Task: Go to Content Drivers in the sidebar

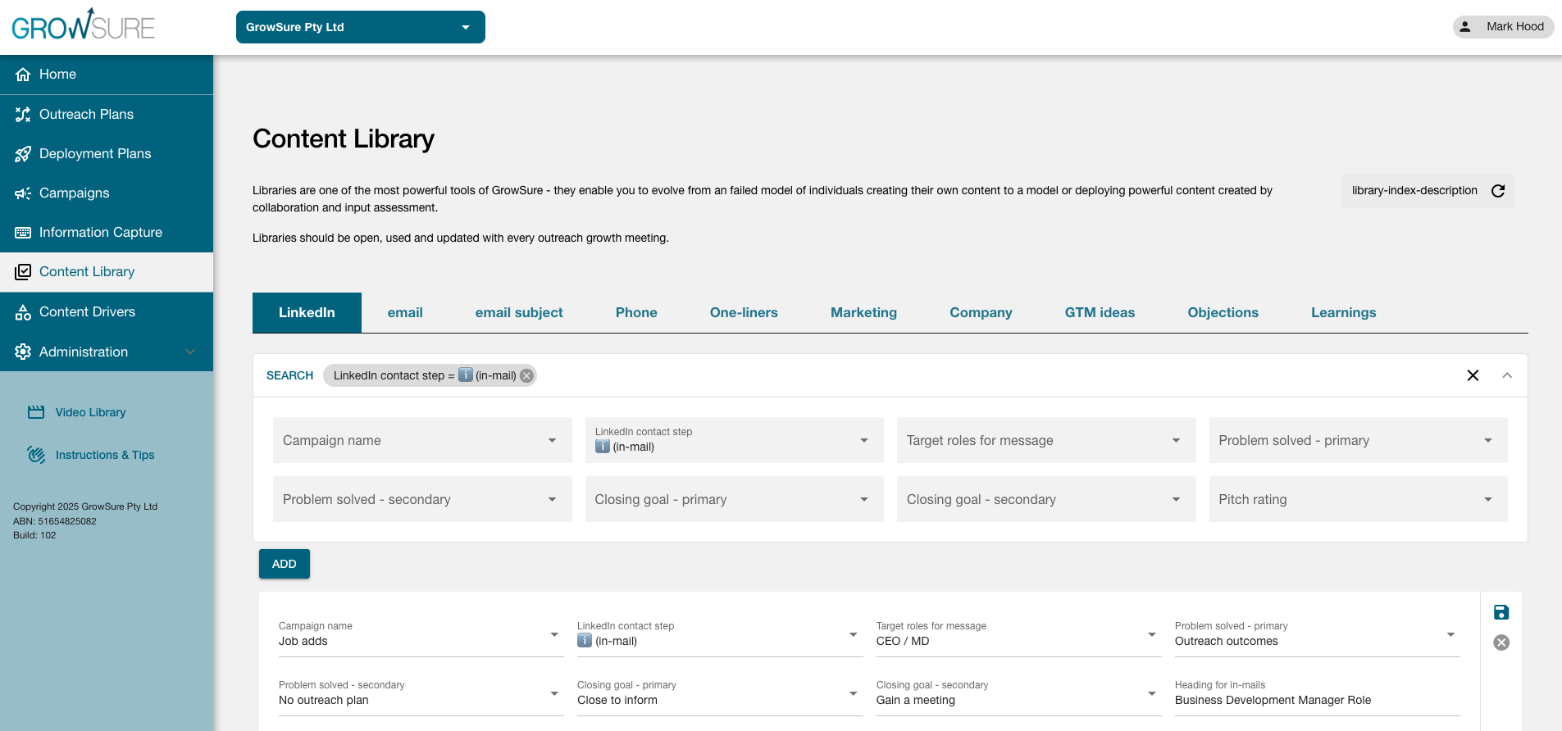Action: coord(107,312)
